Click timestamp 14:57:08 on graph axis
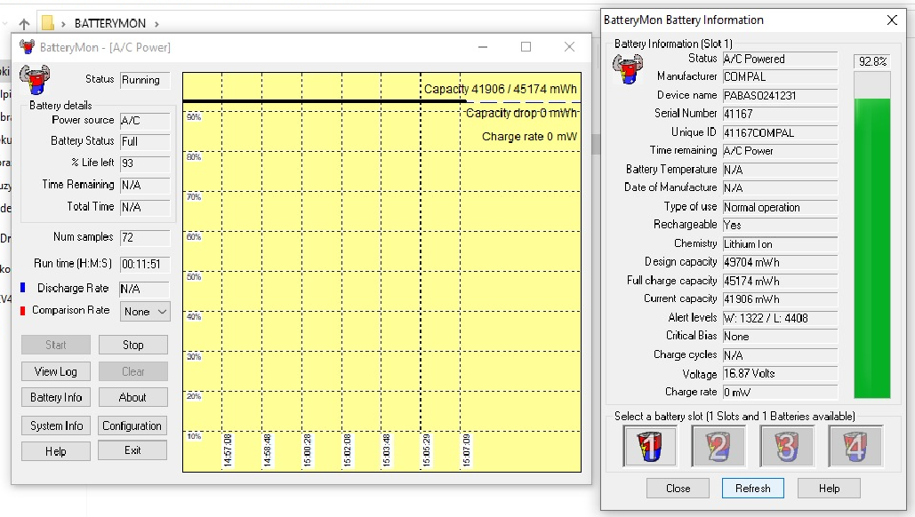 coord(228,450)
